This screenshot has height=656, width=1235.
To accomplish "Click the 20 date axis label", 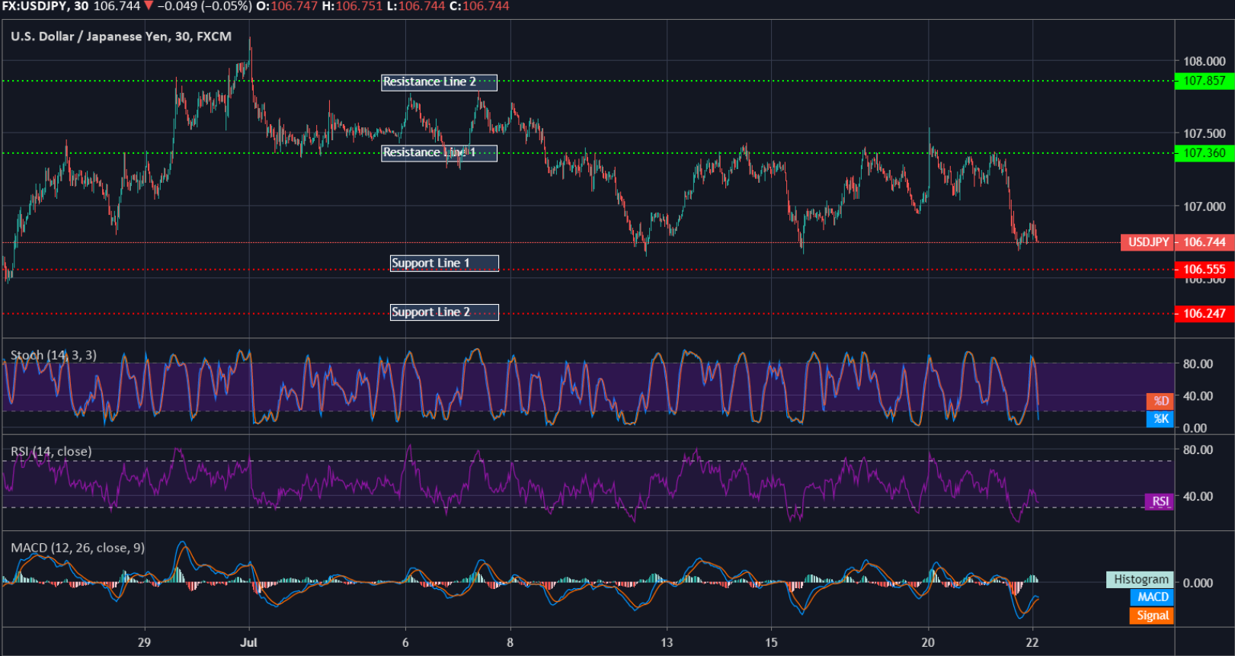I will [x=928, y=642].
